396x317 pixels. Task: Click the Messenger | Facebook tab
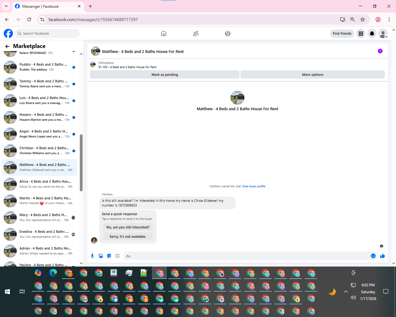coord(48,7)
